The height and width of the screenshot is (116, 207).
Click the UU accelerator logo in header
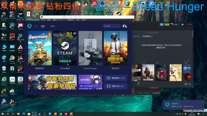[29, 26]
